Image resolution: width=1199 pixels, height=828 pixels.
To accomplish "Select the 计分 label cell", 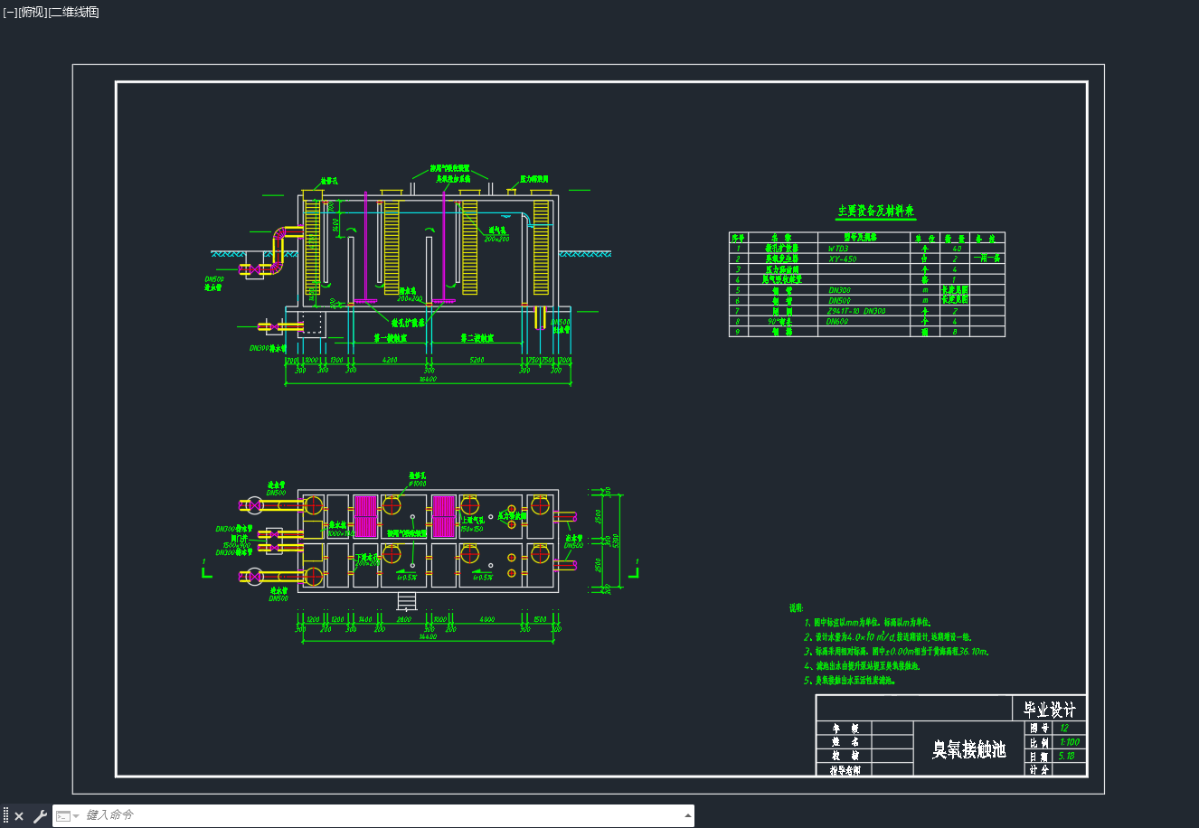I will 1039,770.
